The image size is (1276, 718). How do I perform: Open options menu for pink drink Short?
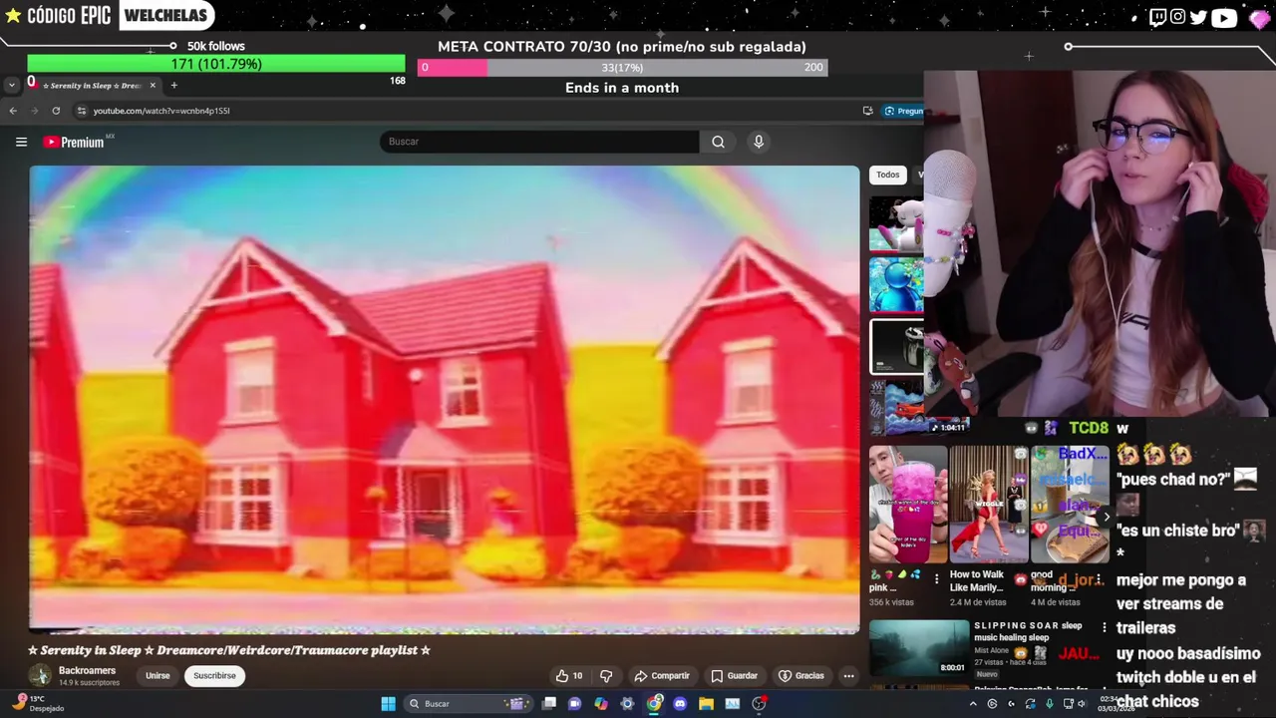pos(936,577)
